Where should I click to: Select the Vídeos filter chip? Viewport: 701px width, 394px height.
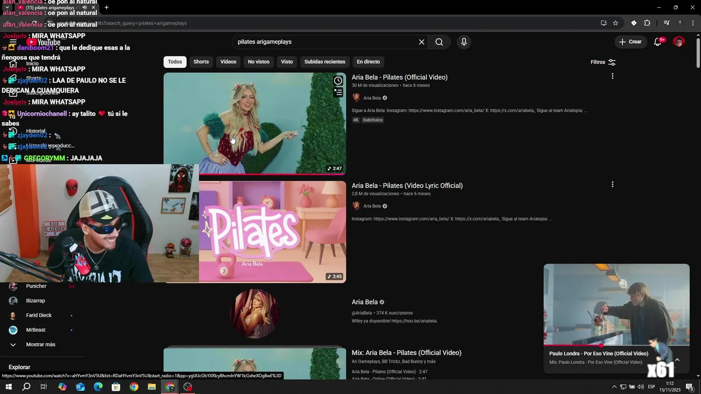228,62
